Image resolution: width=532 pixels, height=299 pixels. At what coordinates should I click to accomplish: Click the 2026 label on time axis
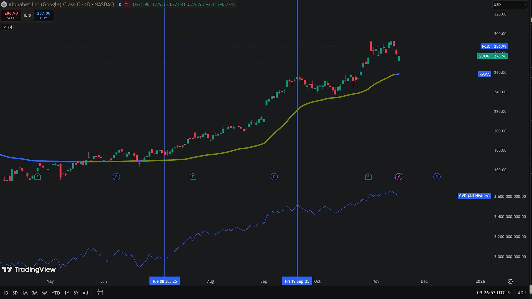(480, 281)
